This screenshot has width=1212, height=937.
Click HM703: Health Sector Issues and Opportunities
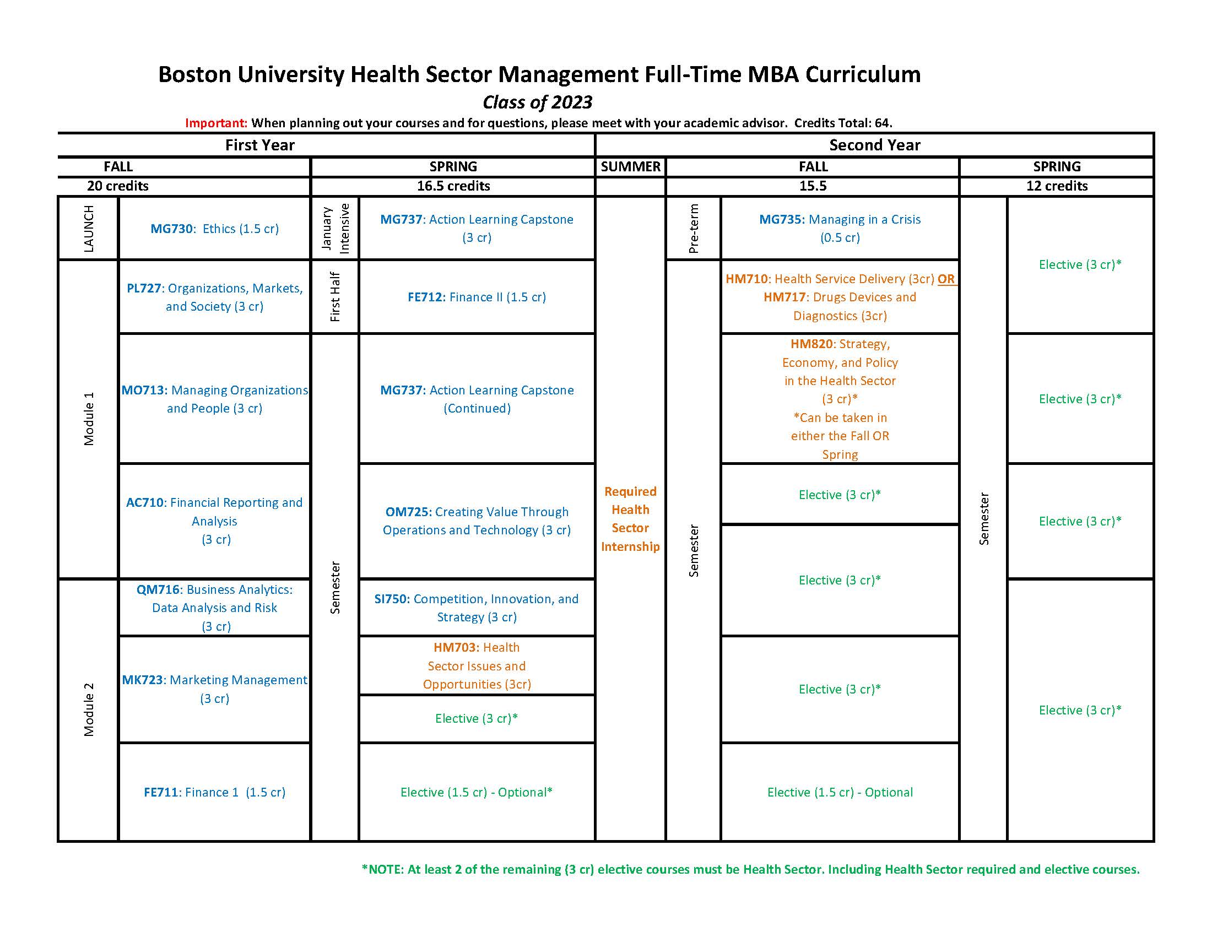[x=477, y=666]
